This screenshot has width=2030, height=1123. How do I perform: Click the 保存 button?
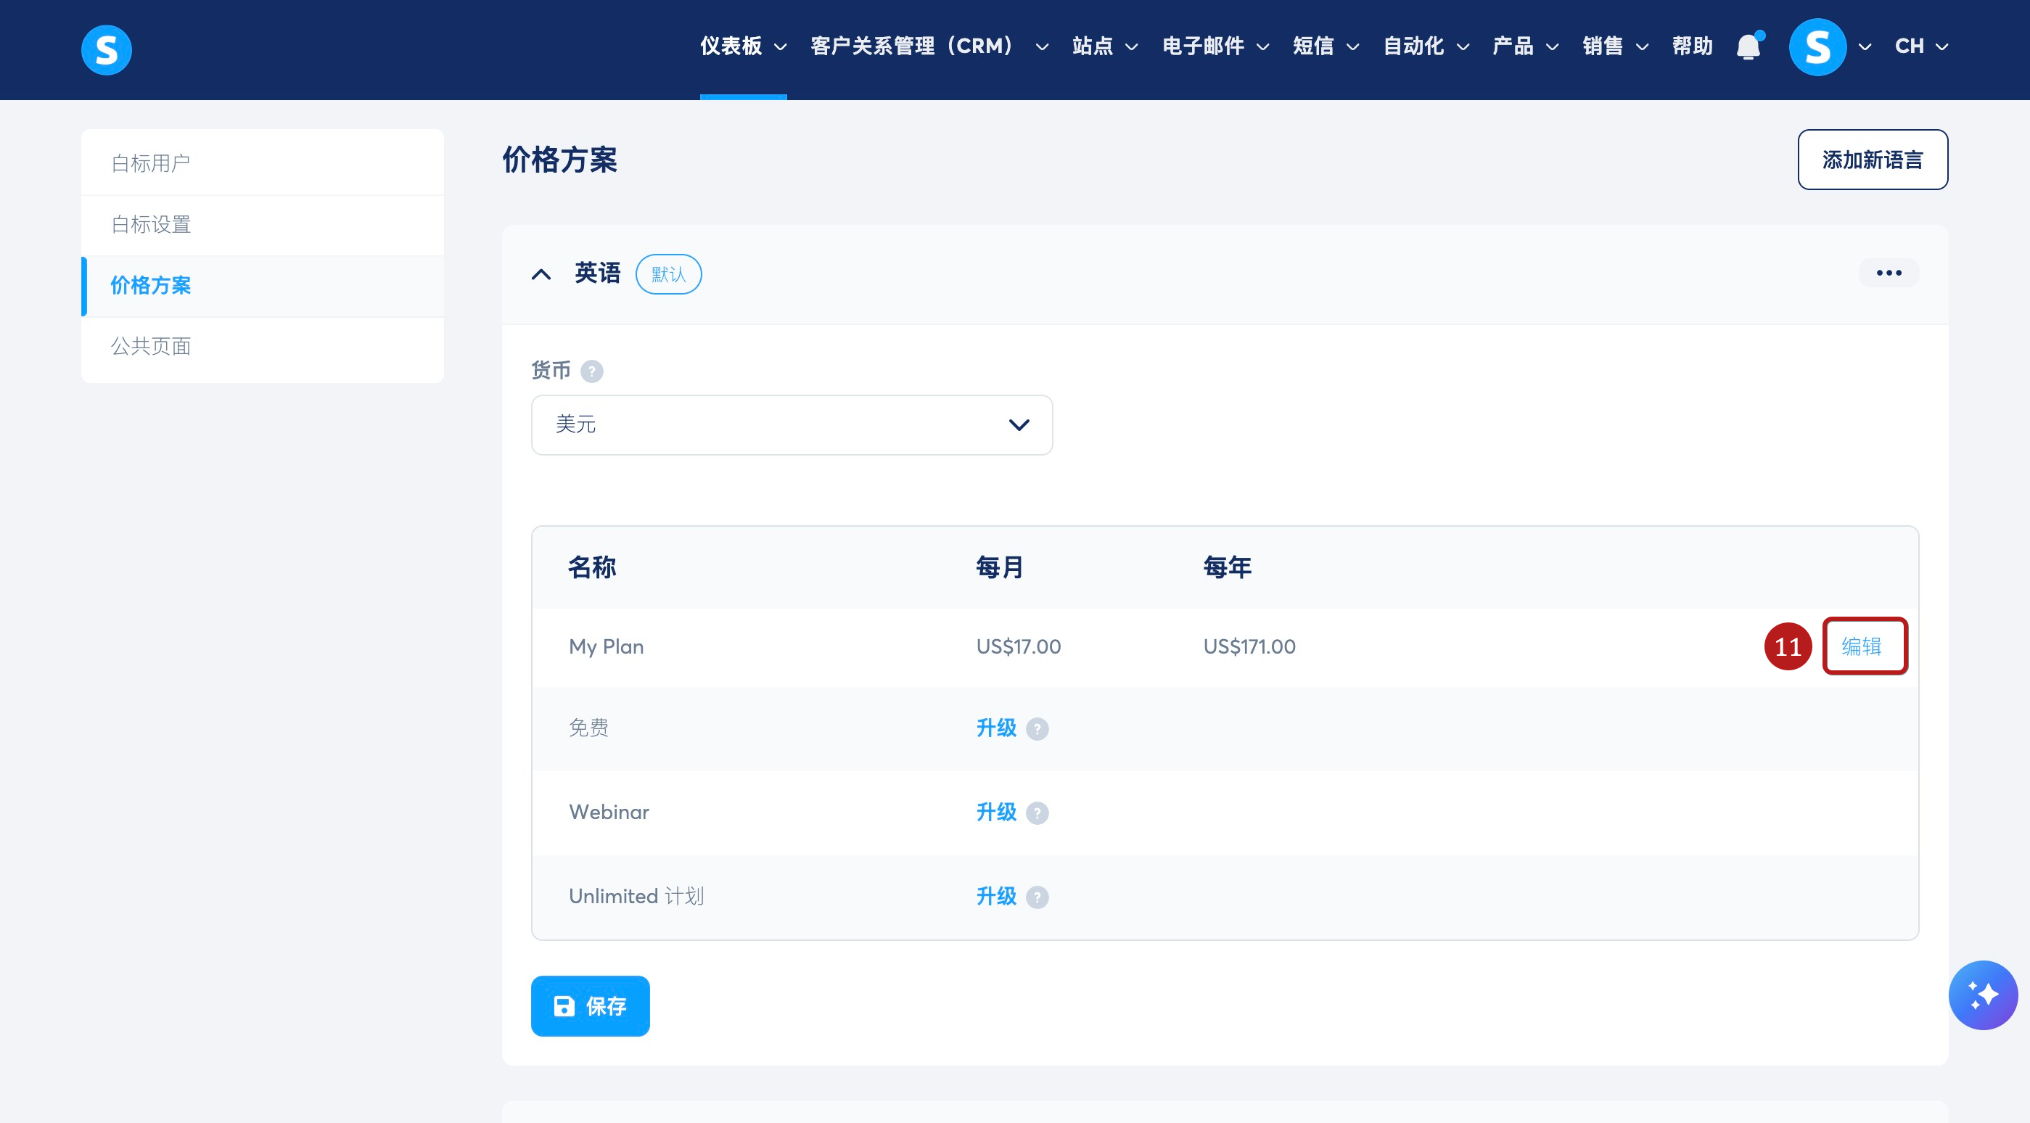tap(589, 1005)
